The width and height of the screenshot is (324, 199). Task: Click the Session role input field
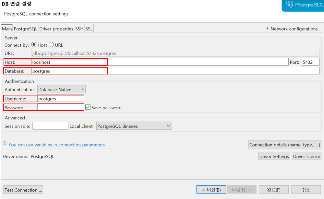[x=50, y=126]
